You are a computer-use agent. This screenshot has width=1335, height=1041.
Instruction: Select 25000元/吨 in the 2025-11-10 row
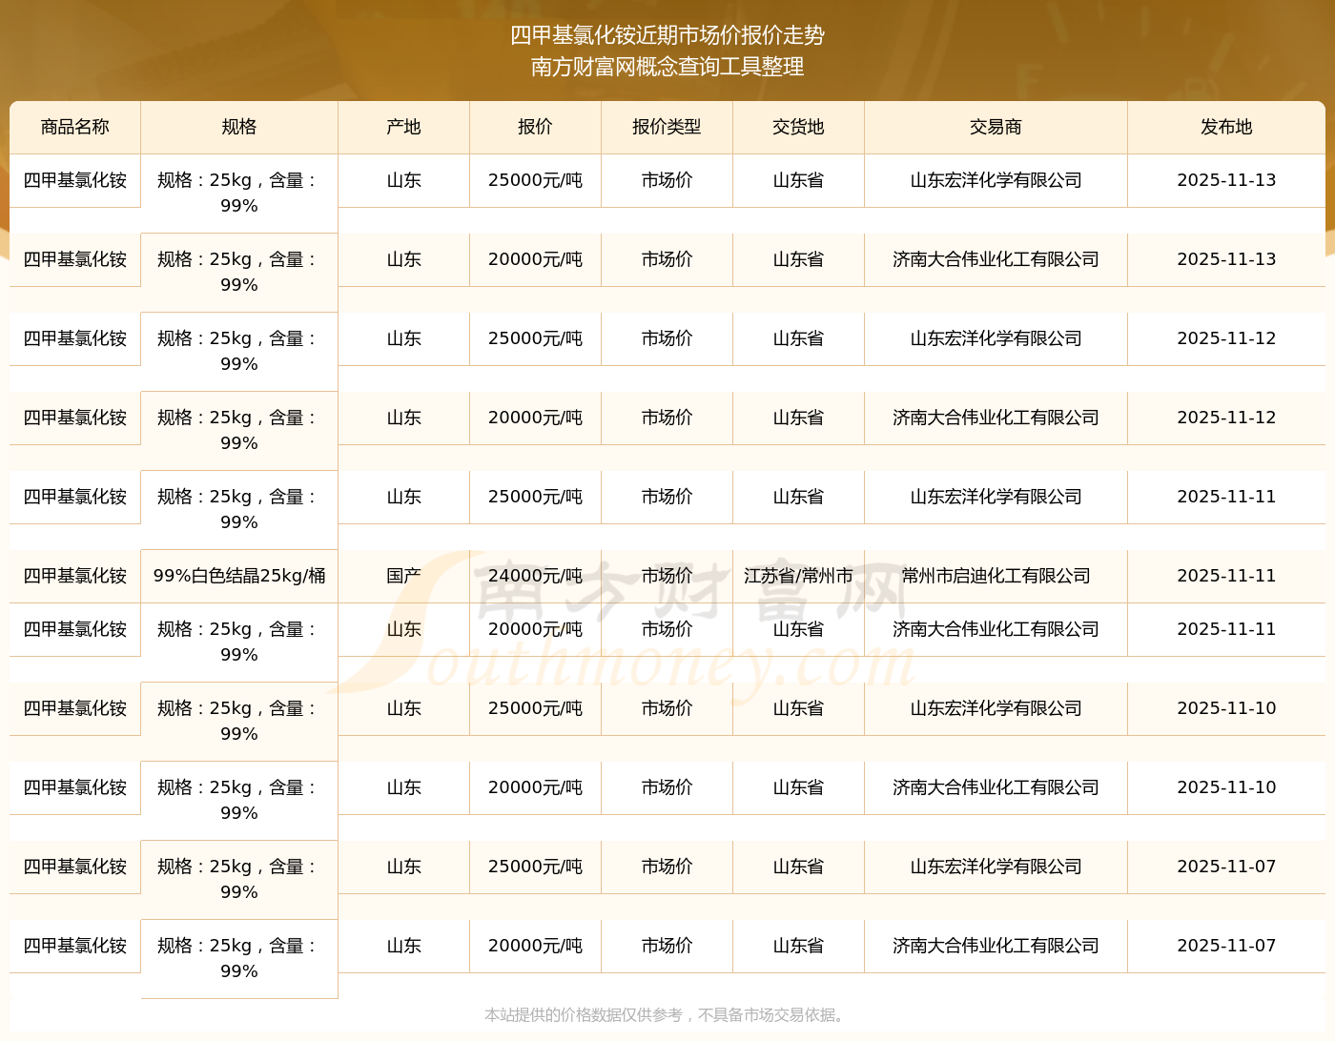tap(535, 708)
